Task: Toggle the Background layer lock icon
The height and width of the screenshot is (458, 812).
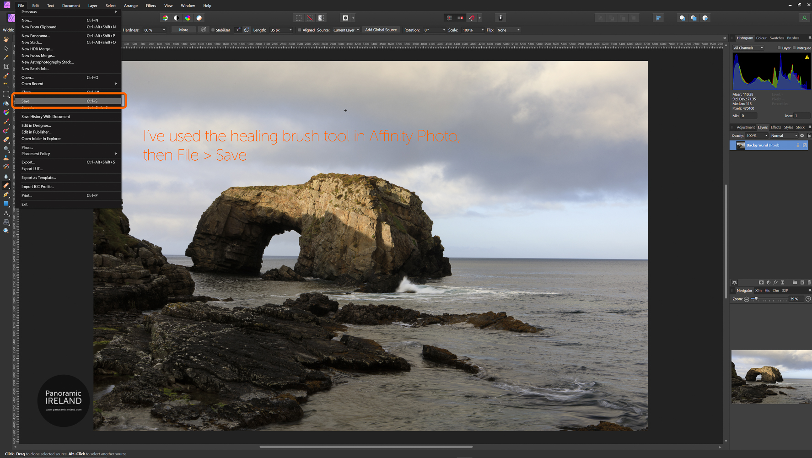Action: tap(798, 145)
